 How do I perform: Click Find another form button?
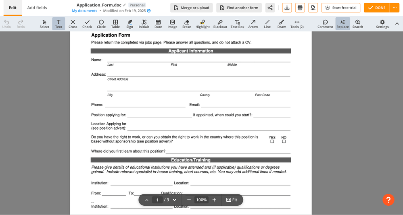coord(239,8)
